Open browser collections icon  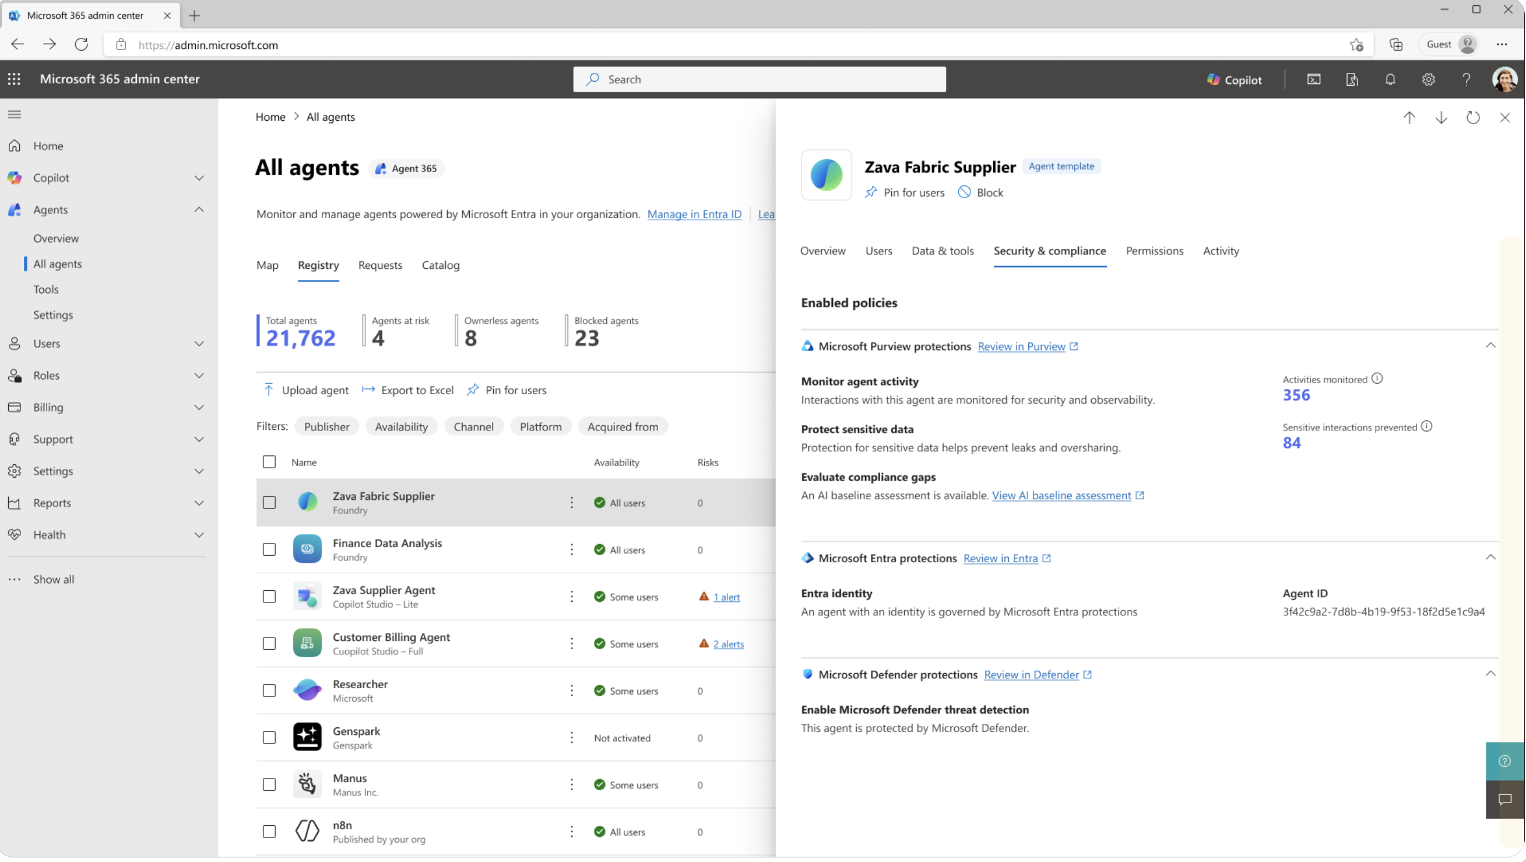click(x=1396, y=45)
